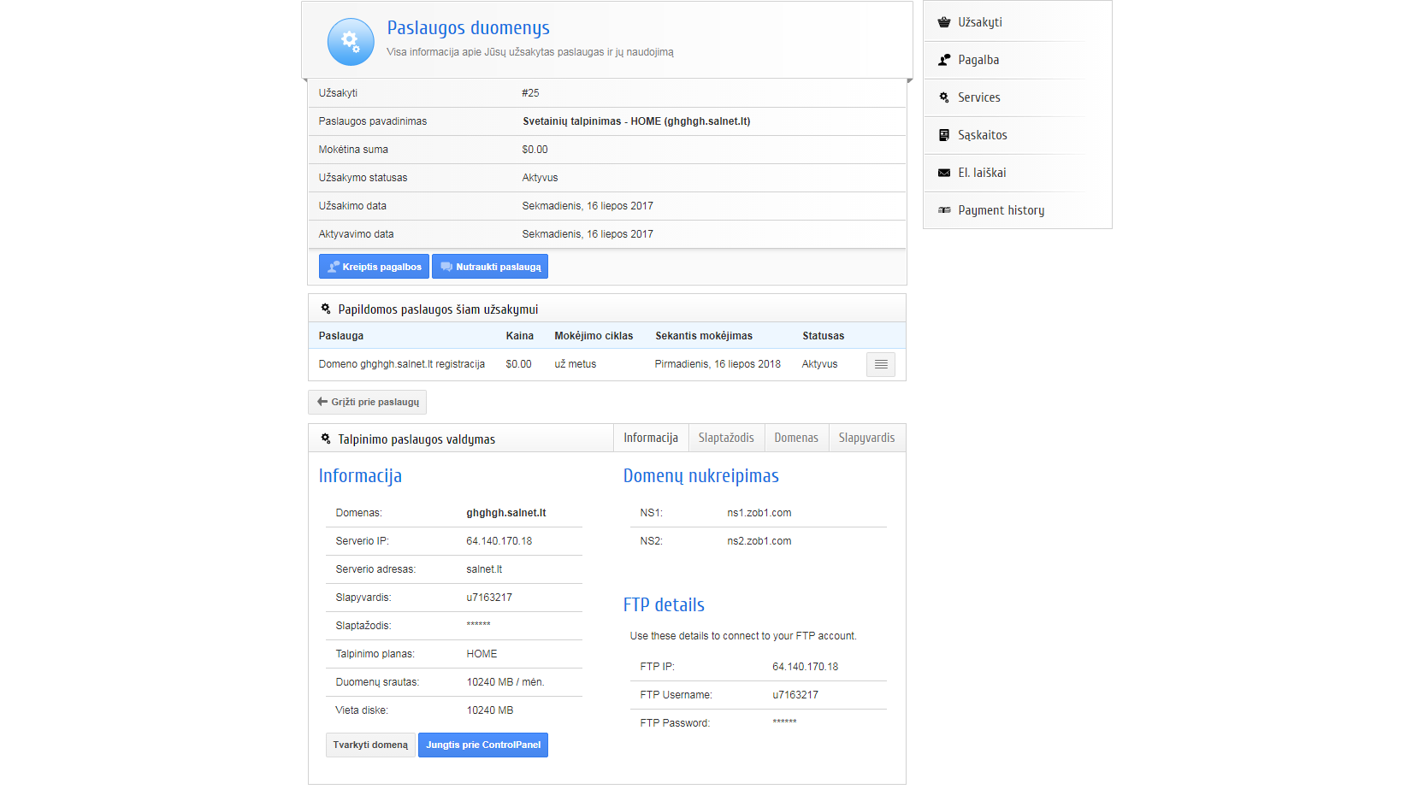The width and height of the screenshot is (1418, 807).
Task: Click the invoice icon beside Sąskaitos
Action: (944, 135)
